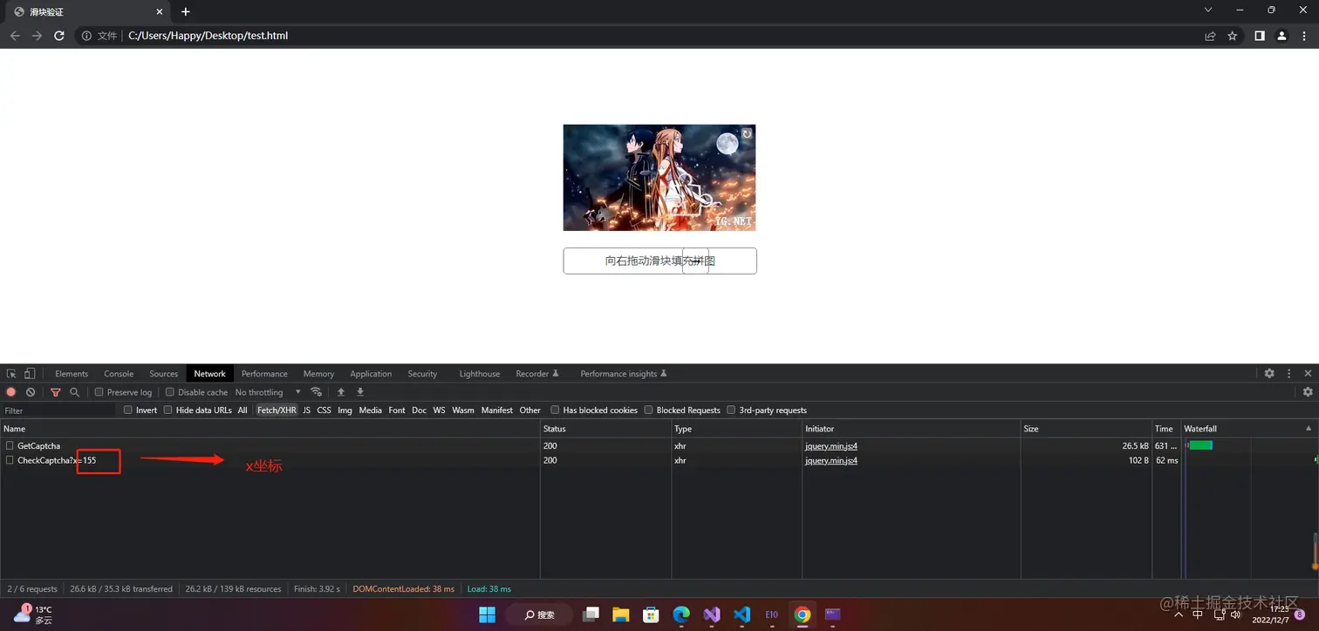This screenshot has height=631, width=1319.
Task: Show All request types
Action: [243, 410]
